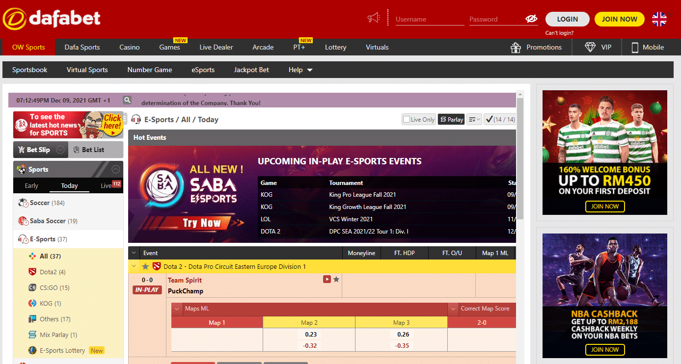Image resolution: width=681 pixels, height=364 pixels.
Task: Click the Others icon in sidebar
Action: pos(32,319)
